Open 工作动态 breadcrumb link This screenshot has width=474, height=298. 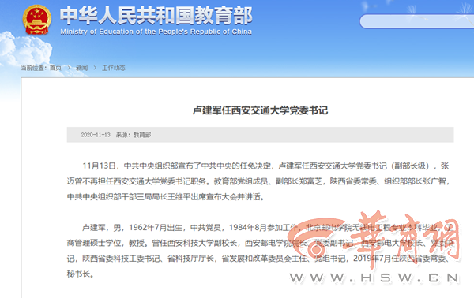113,68
